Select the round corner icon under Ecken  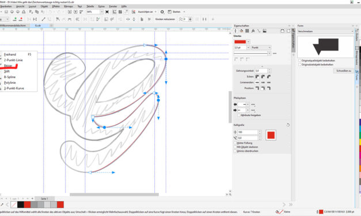(x=263, y=76)
